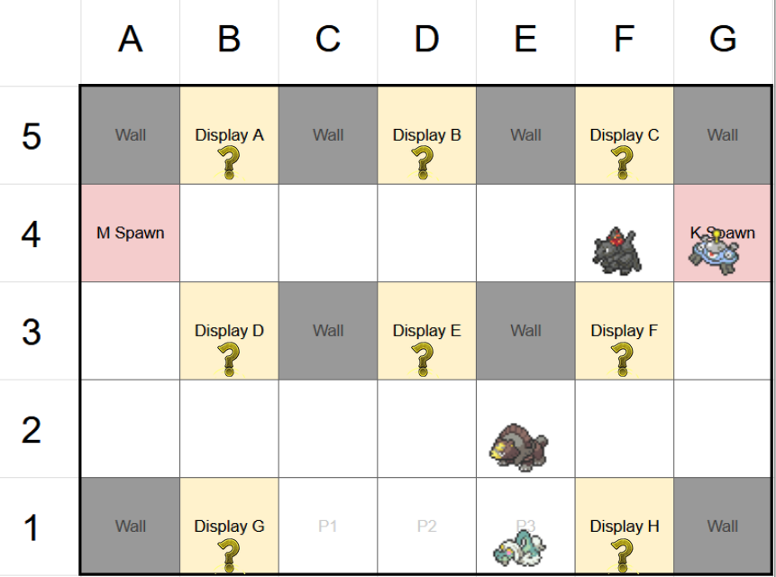Click the question mark icon under Display H
776x577 pixels.
pos(622,555)
